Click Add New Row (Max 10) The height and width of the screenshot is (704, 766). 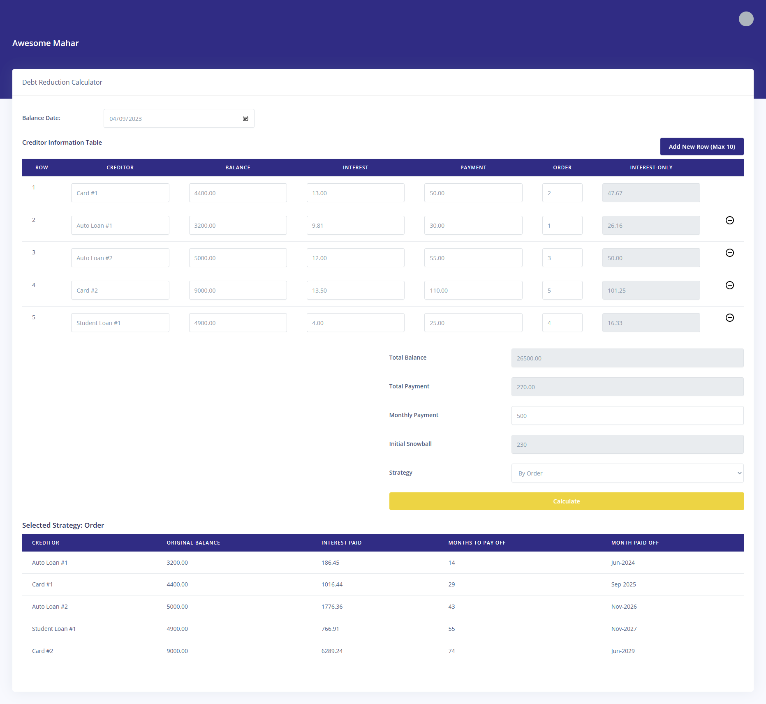click(701, 146)
